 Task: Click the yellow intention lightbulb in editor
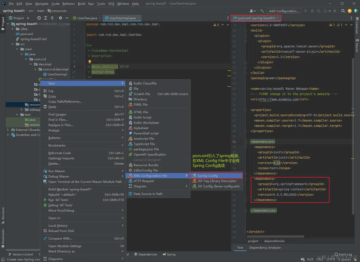(89, 61)
